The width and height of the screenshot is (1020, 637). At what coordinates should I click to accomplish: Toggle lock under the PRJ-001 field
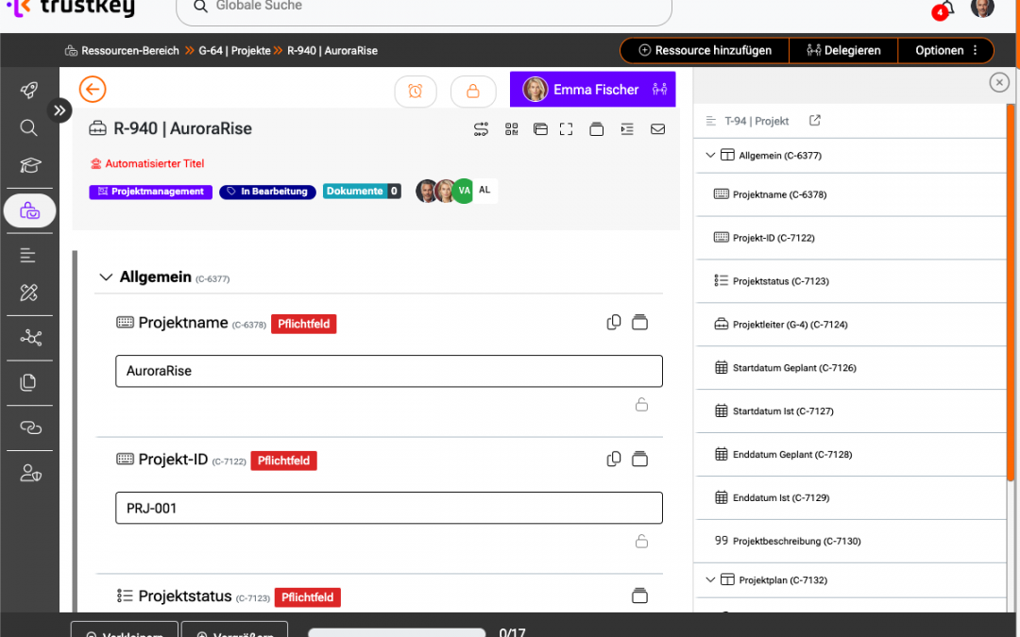pyautogui.click(x=641, y=542)
